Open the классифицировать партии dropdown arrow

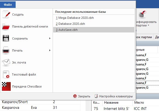click(x=148, y=25)
